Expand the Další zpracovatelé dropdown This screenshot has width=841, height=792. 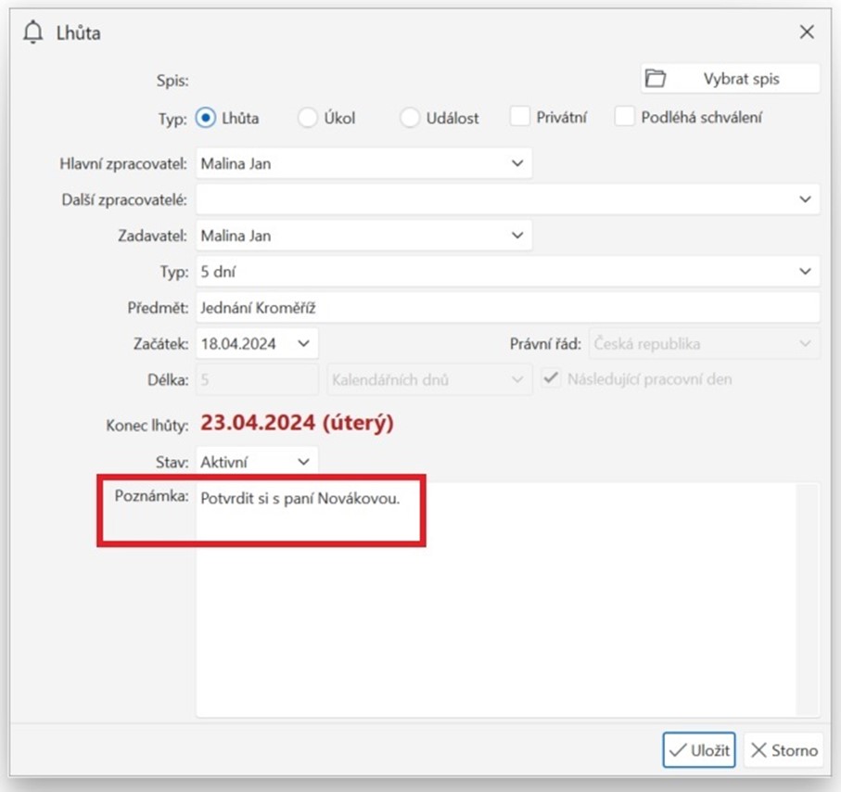coord(804,199)
